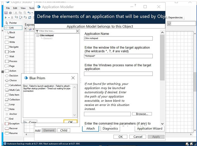197x146 pixels.
Task: Click the Application Name input field
Action: 118,38
